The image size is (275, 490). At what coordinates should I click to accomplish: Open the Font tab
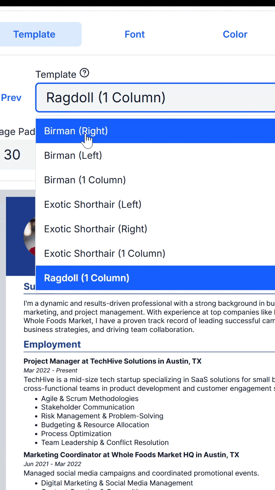134,34
